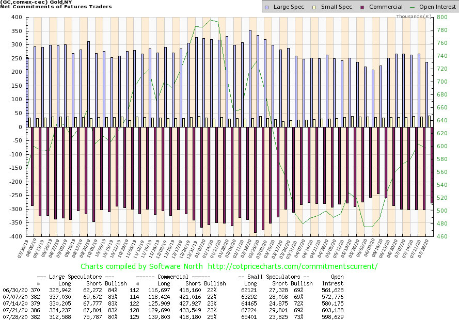
Task: Click the 07/30/19 date label on x-axis
Action: click(23, 248)
